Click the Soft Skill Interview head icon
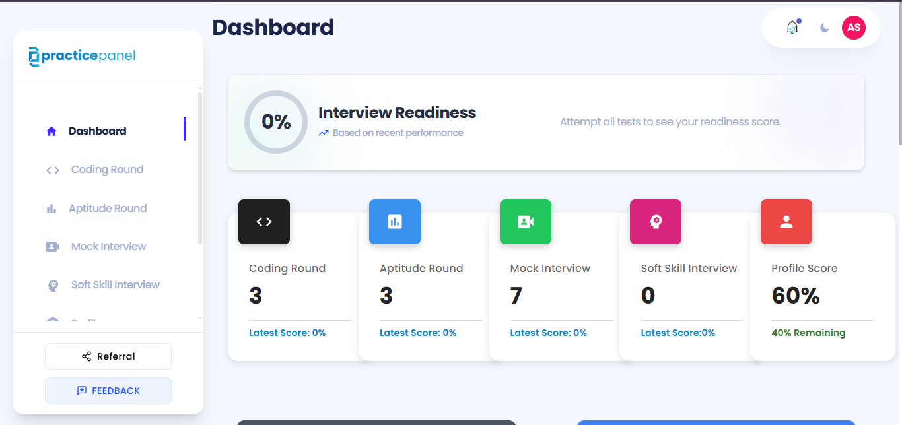Viewport: 902px width, 425px height. 655,222
